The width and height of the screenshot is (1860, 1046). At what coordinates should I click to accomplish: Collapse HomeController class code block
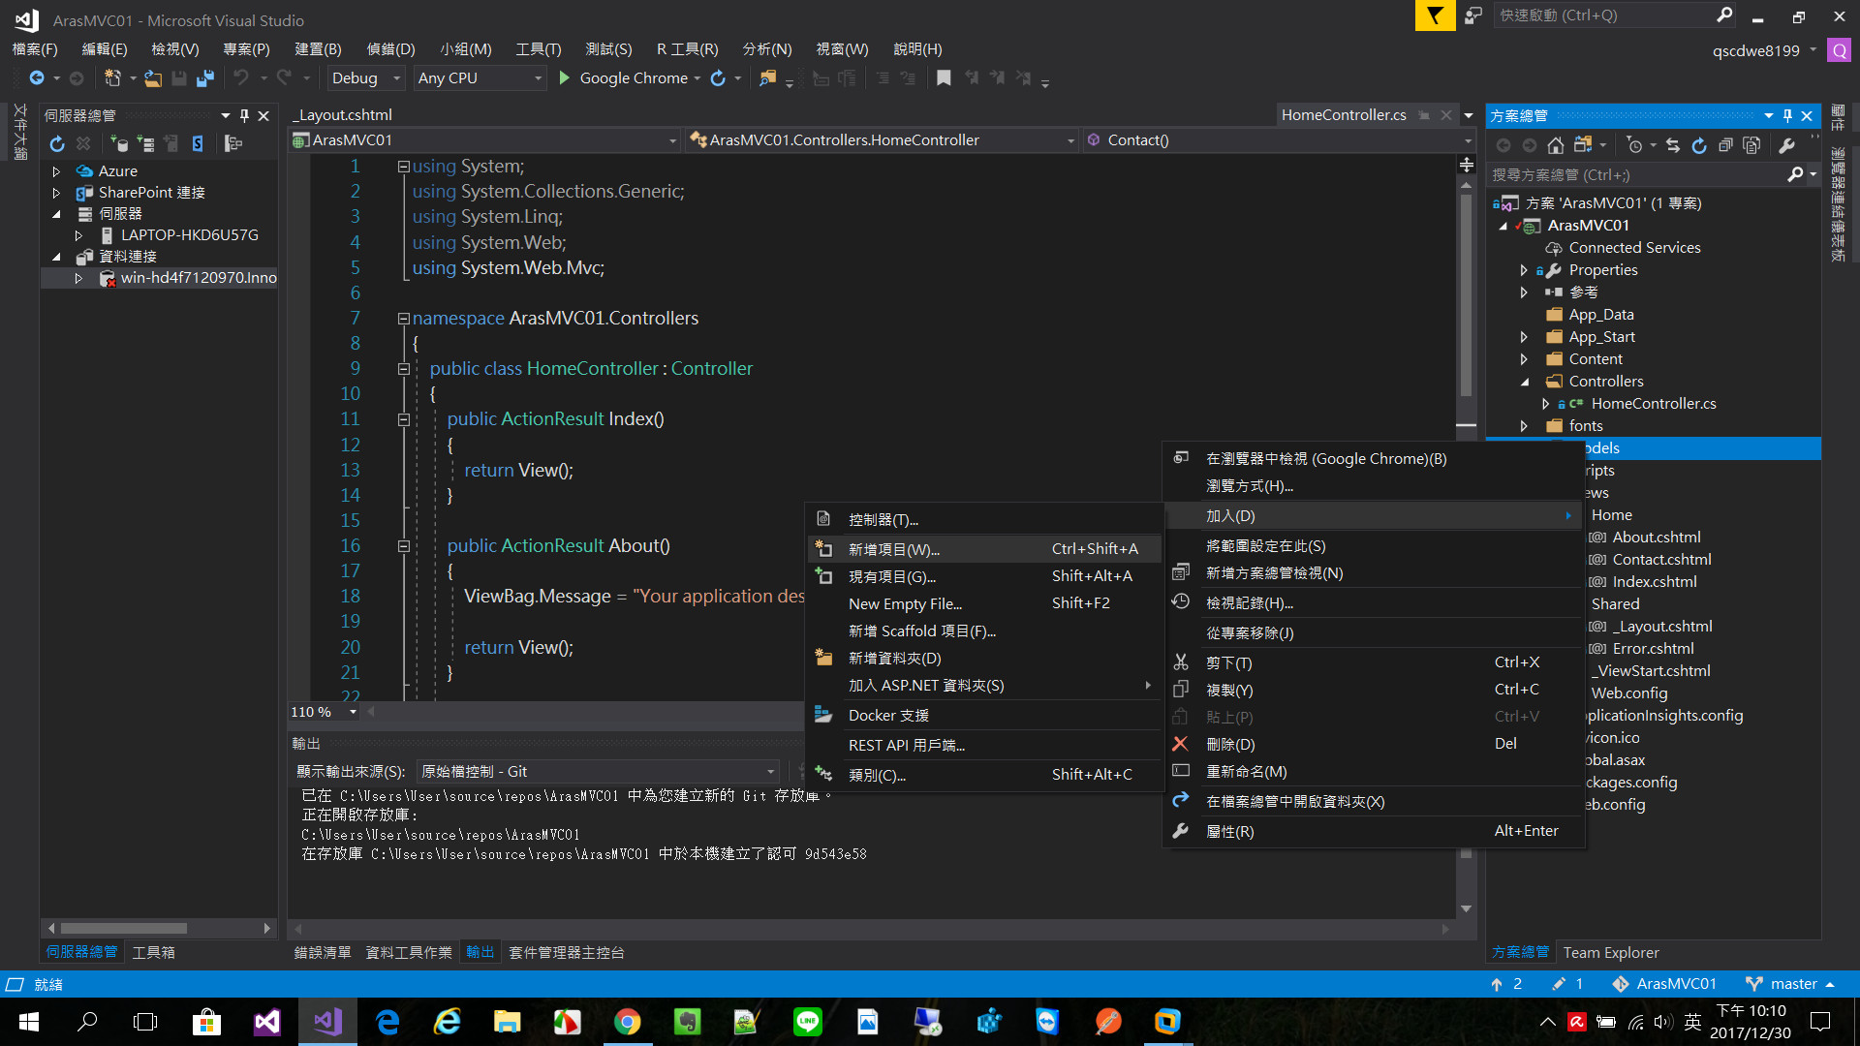tap(404, 369)
